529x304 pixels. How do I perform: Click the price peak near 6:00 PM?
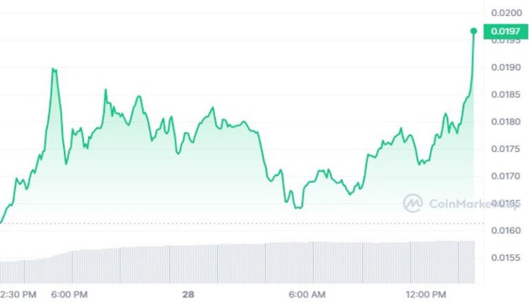click(54, 69)
